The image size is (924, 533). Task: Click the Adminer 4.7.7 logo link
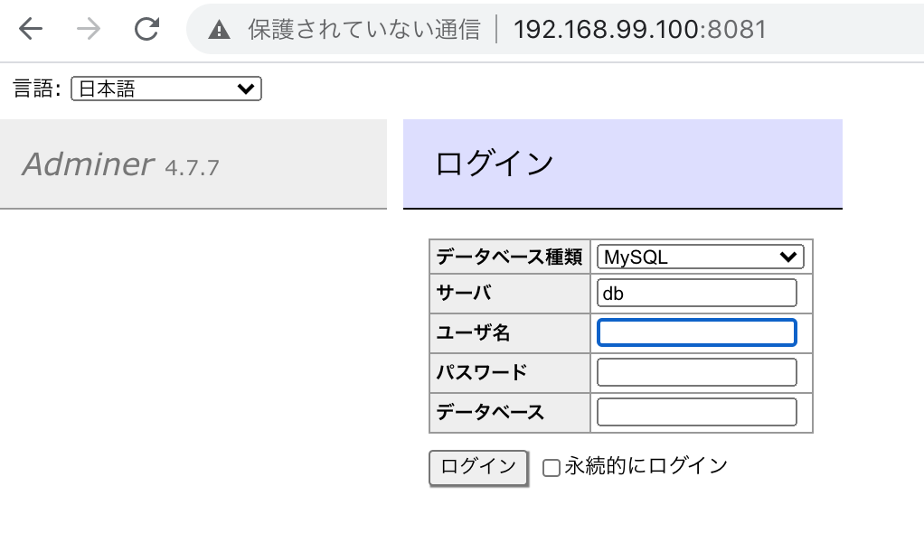88,164
